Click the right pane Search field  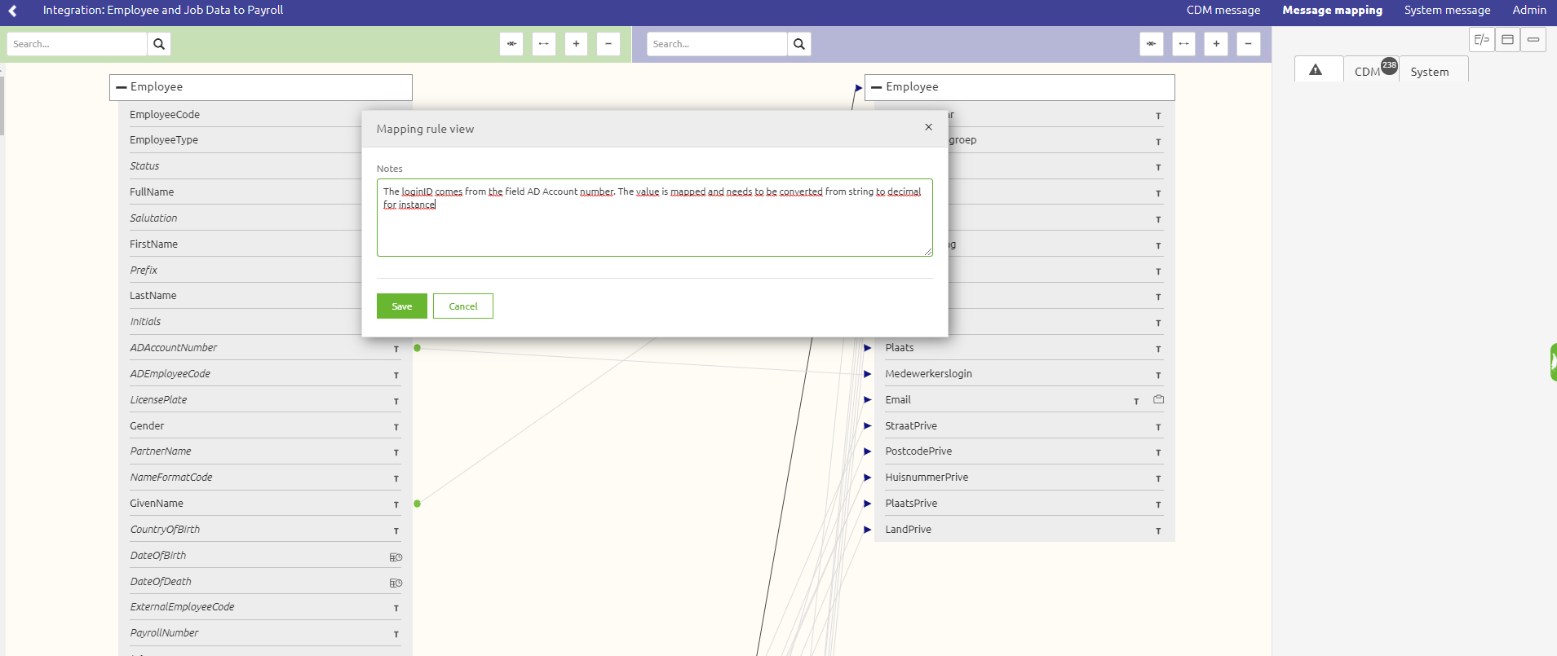point(717,44)
